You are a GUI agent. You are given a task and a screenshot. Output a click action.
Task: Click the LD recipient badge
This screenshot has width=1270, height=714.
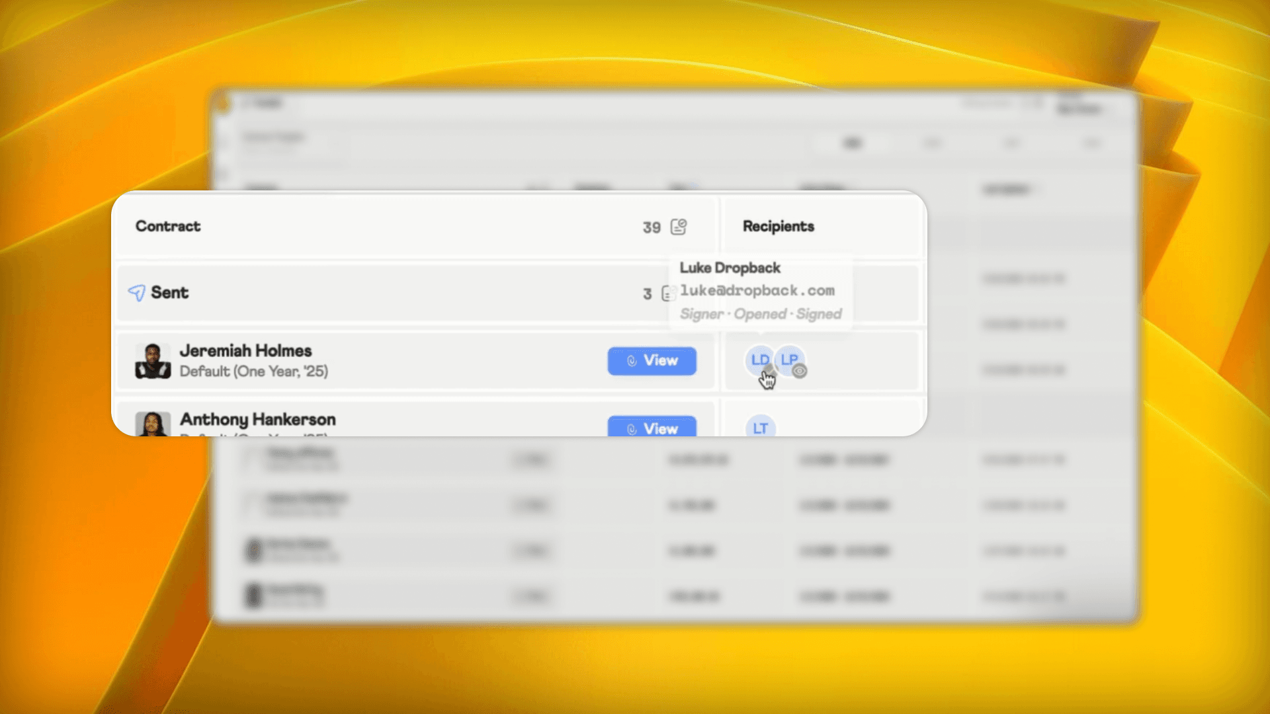tap(759, 360)
